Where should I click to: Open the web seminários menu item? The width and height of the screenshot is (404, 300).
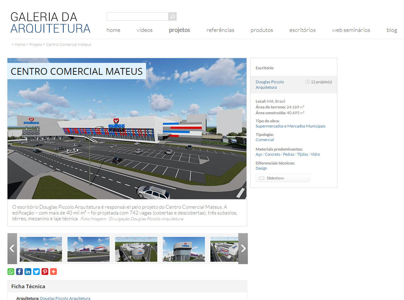351,30
